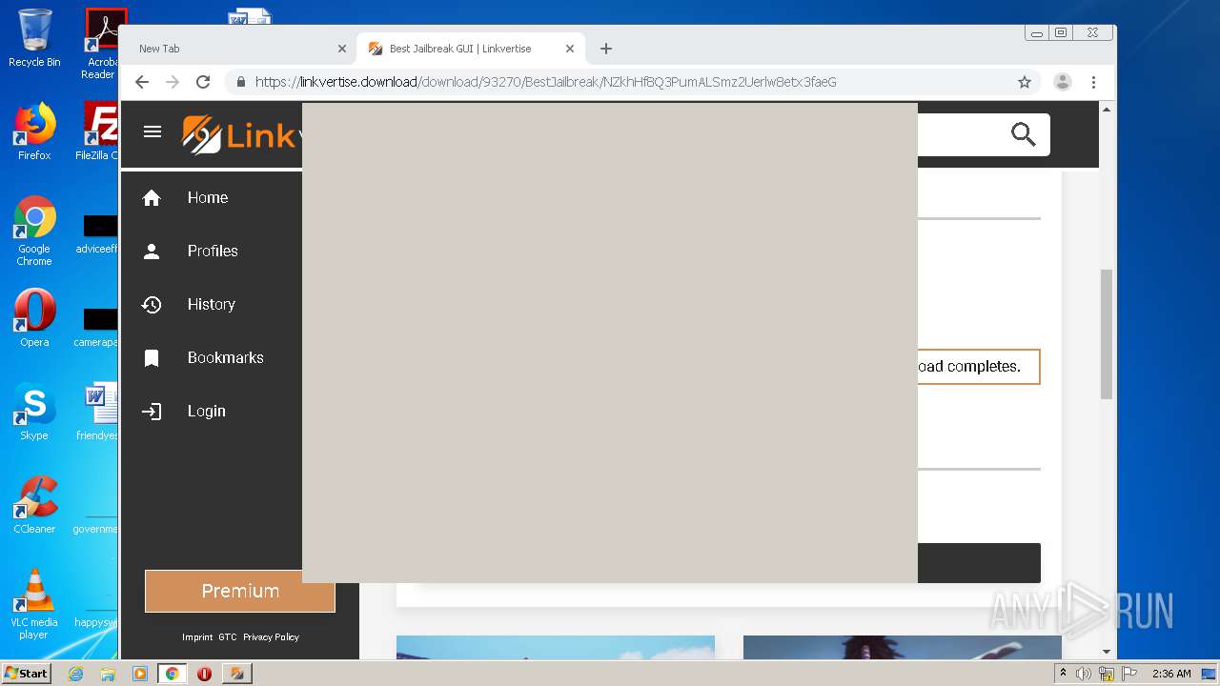Click the right thumbnail image below
Screen dimensions: 1220x686
[x=902, y=647]
